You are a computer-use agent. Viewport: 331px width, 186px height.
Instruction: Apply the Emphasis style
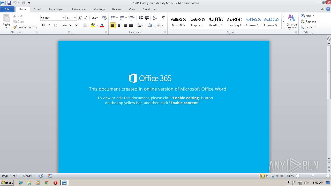coord(197,22)
